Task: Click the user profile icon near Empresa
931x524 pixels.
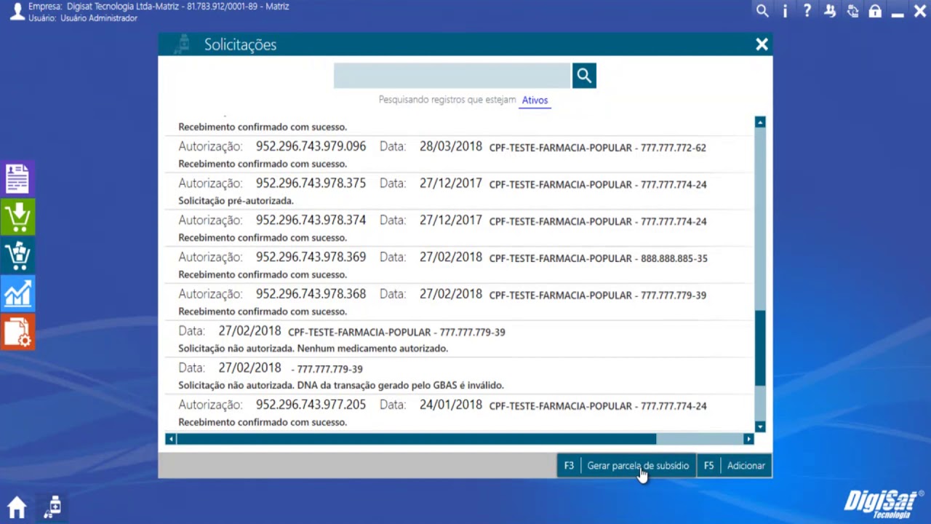Action: [x=17, y=12]
